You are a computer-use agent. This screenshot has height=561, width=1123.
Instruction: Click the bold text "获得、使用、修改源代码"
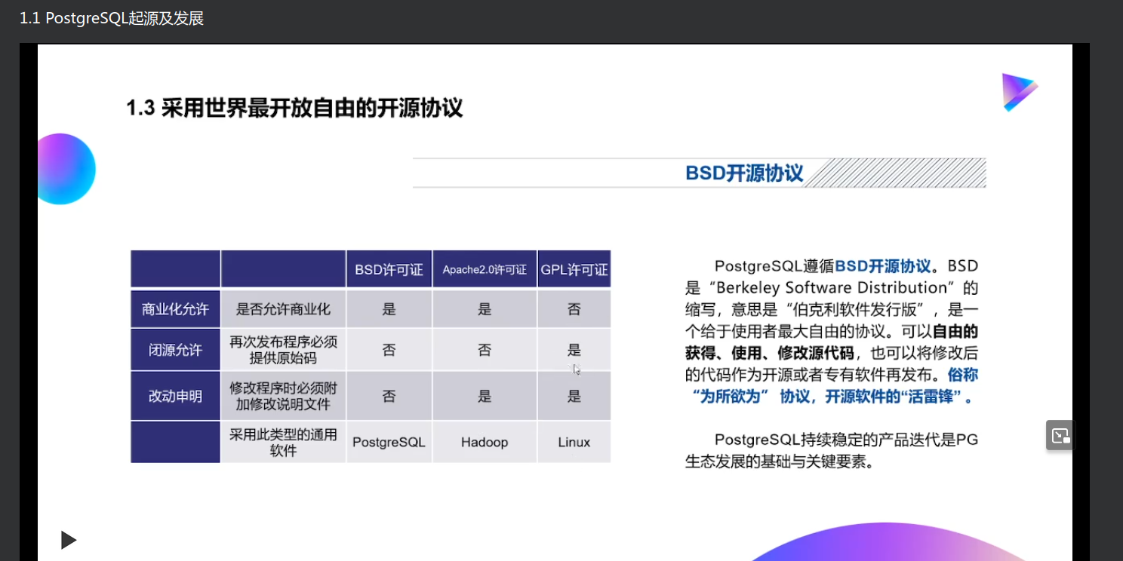769,354
